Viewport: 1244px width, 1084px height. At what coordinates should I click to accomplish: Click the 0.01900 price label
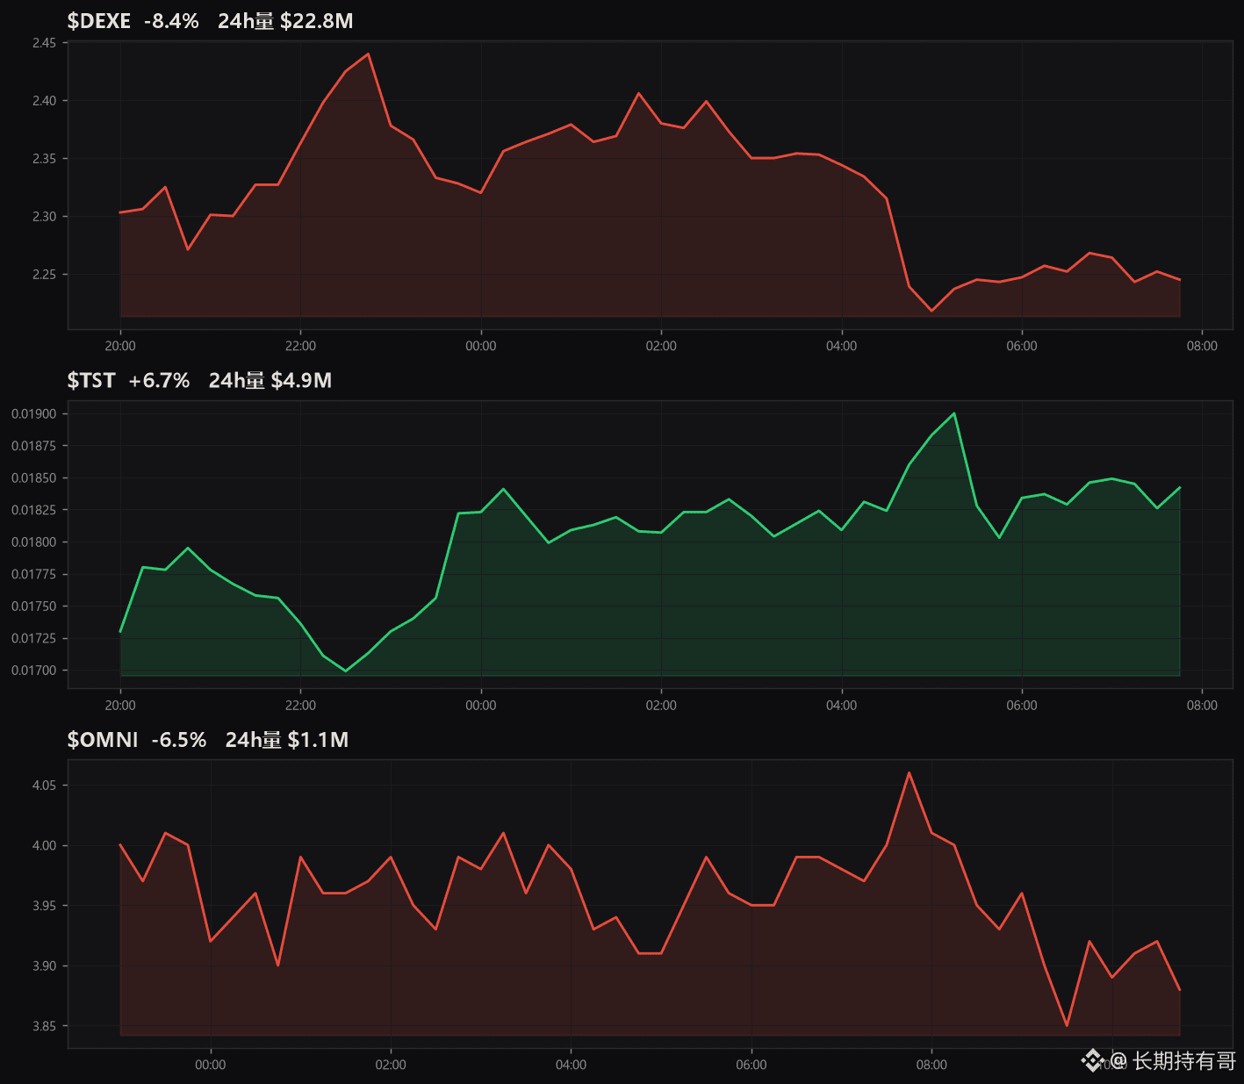pyautogui.click(x=33, y=414)
